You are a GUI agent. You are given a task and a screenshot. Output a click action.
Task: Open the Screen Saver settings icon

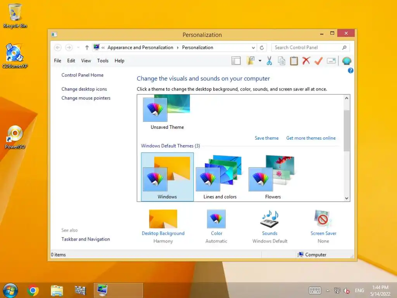323,219
